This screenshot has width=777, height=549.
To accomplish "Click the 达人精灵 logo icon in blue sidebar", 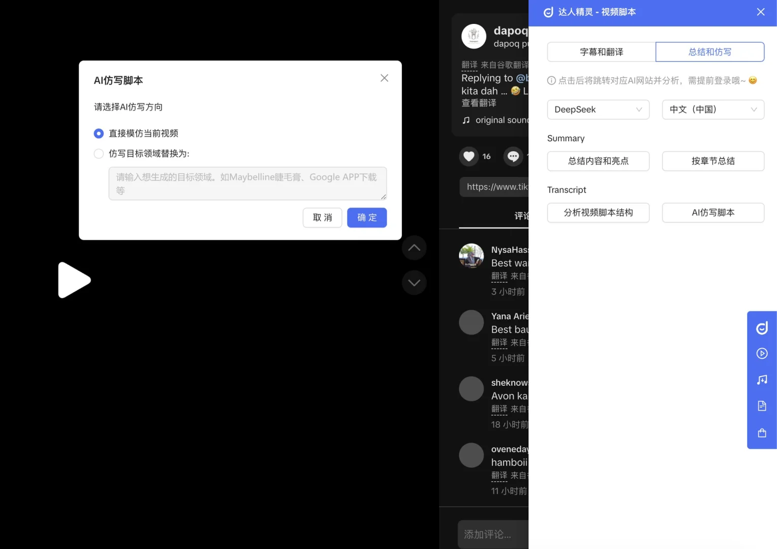I will [762, 327].
